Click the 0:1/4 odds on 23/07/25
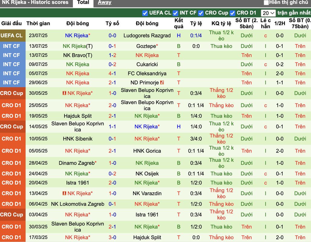 [196, 35]
